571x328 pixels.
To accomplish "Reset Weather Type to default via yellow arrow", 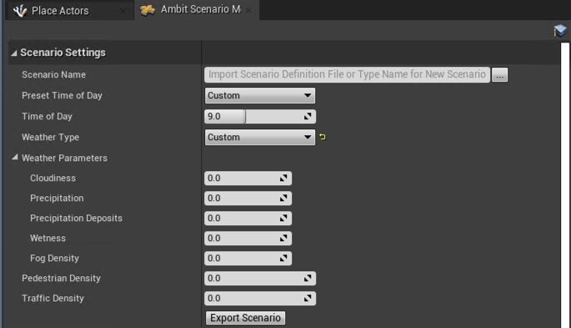I will tap(323, 137).
